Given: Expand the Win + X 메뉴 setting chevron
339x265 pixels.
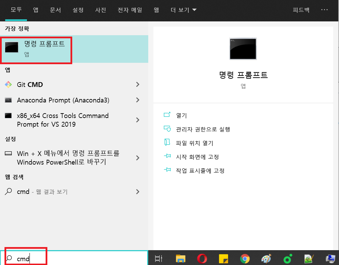Looking at the screenshot, I should coord(138,158).
